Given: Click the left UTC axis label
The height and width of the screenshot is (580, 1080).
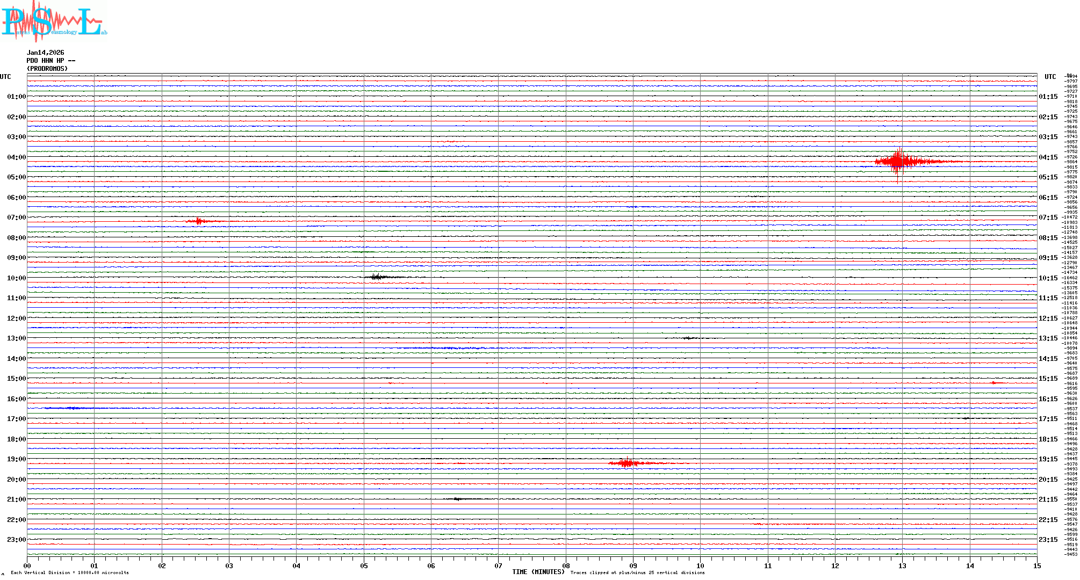Looking at the screenshot, I should coord(5,77).
